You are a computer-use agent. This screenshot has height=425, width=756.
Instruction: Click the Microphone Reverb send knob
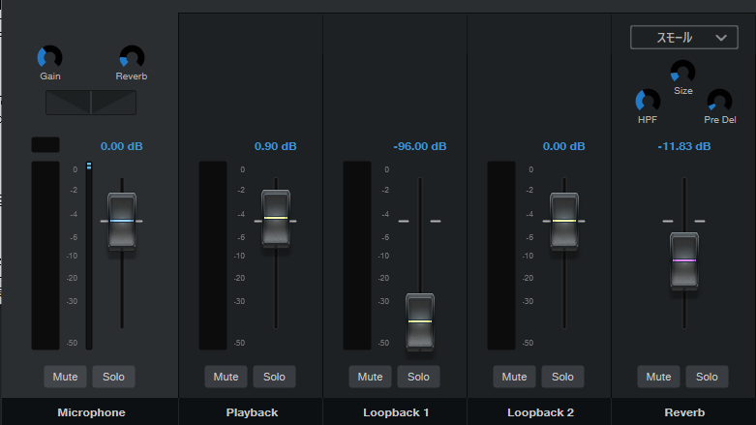point(132,57)
